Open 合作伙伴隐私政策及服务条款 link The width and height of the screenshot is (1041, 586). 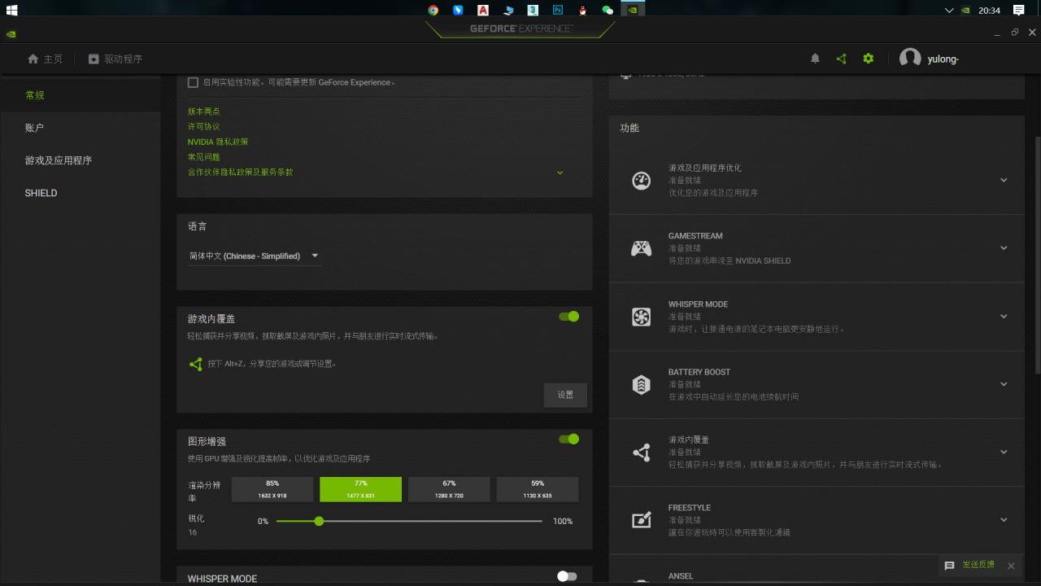pyautogui.click(x=240, y=173)
